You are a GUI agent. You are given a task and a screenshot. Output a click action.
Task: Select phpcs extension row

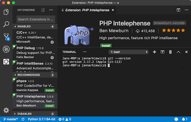click(35, 85)
